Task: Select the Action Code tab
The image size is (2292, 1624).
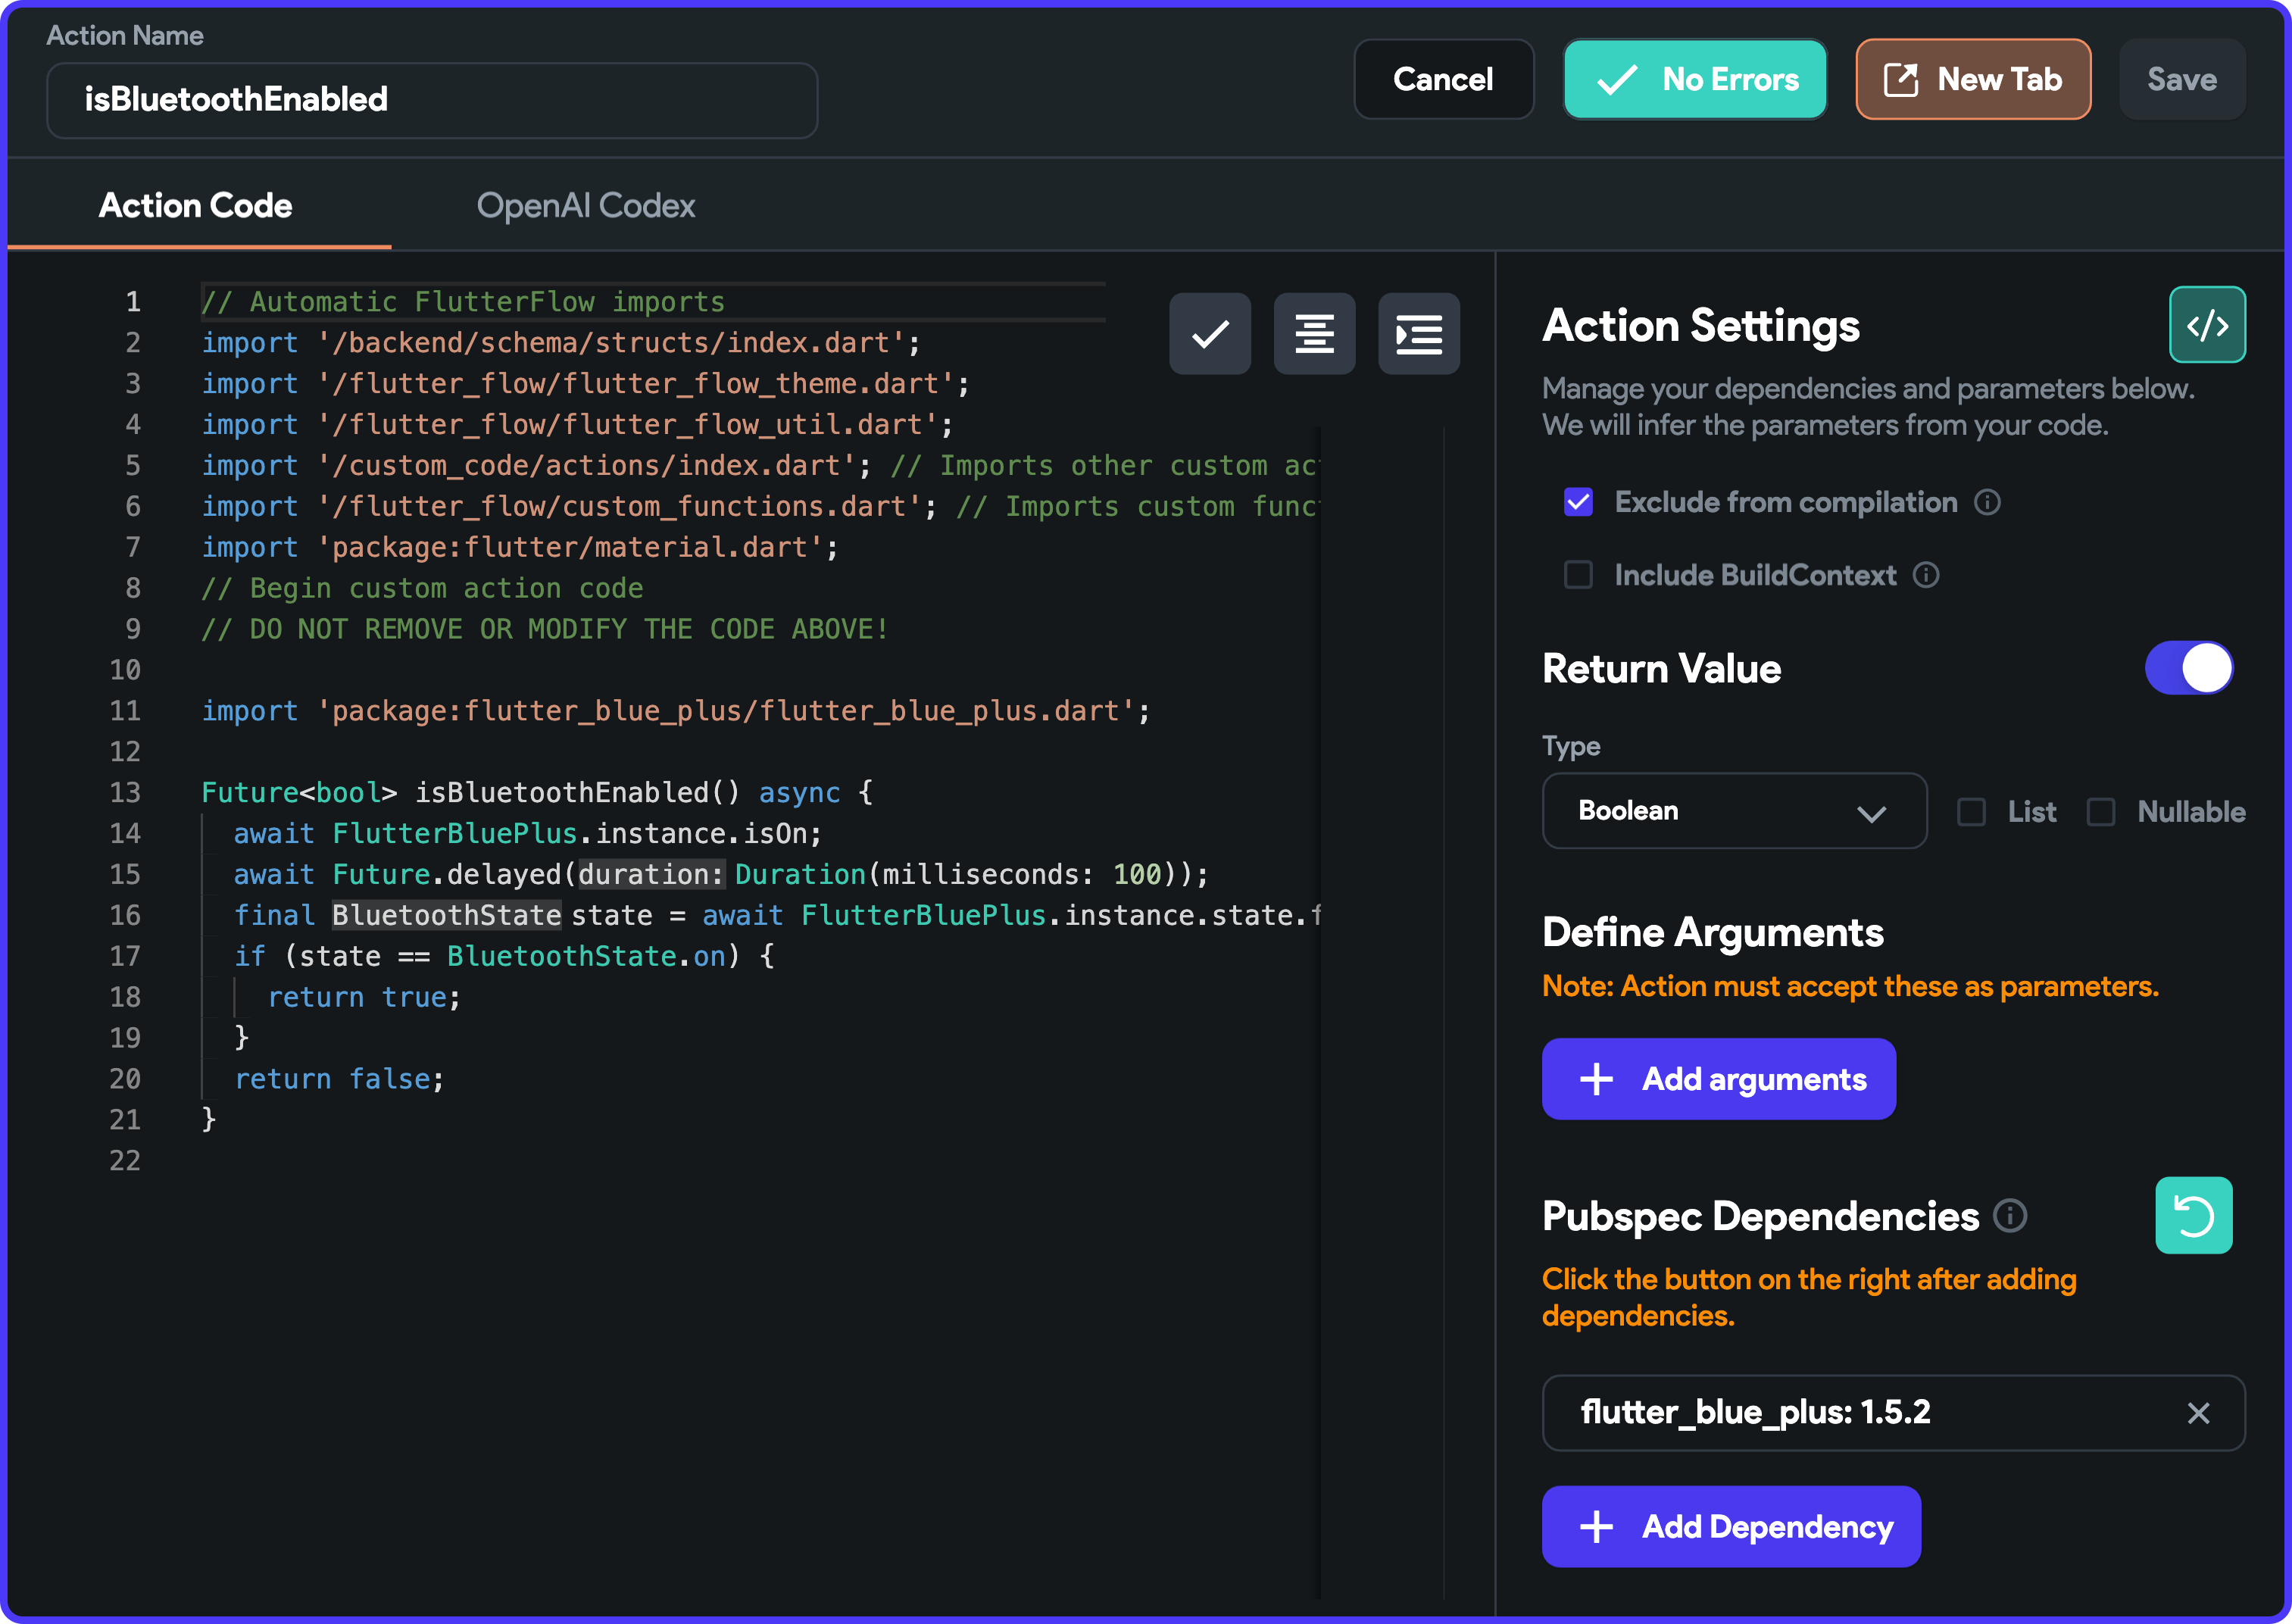Action: (196, 206)
